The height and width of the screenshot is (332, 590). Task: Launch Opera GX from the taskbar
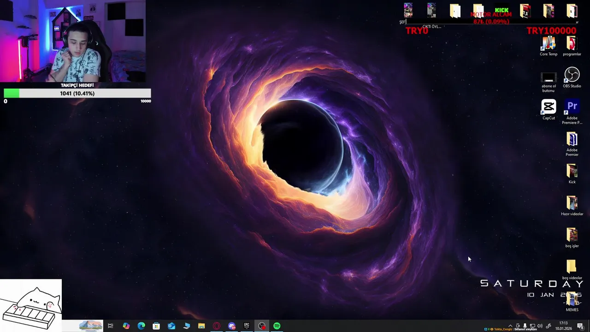[217, 326]
